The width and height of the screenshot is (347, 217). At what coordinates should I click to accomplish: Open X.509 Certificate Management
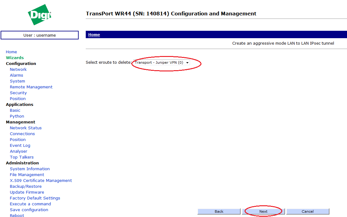coord(41,181)
